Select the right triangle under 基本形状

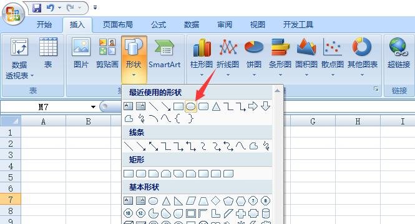point(178,201)
